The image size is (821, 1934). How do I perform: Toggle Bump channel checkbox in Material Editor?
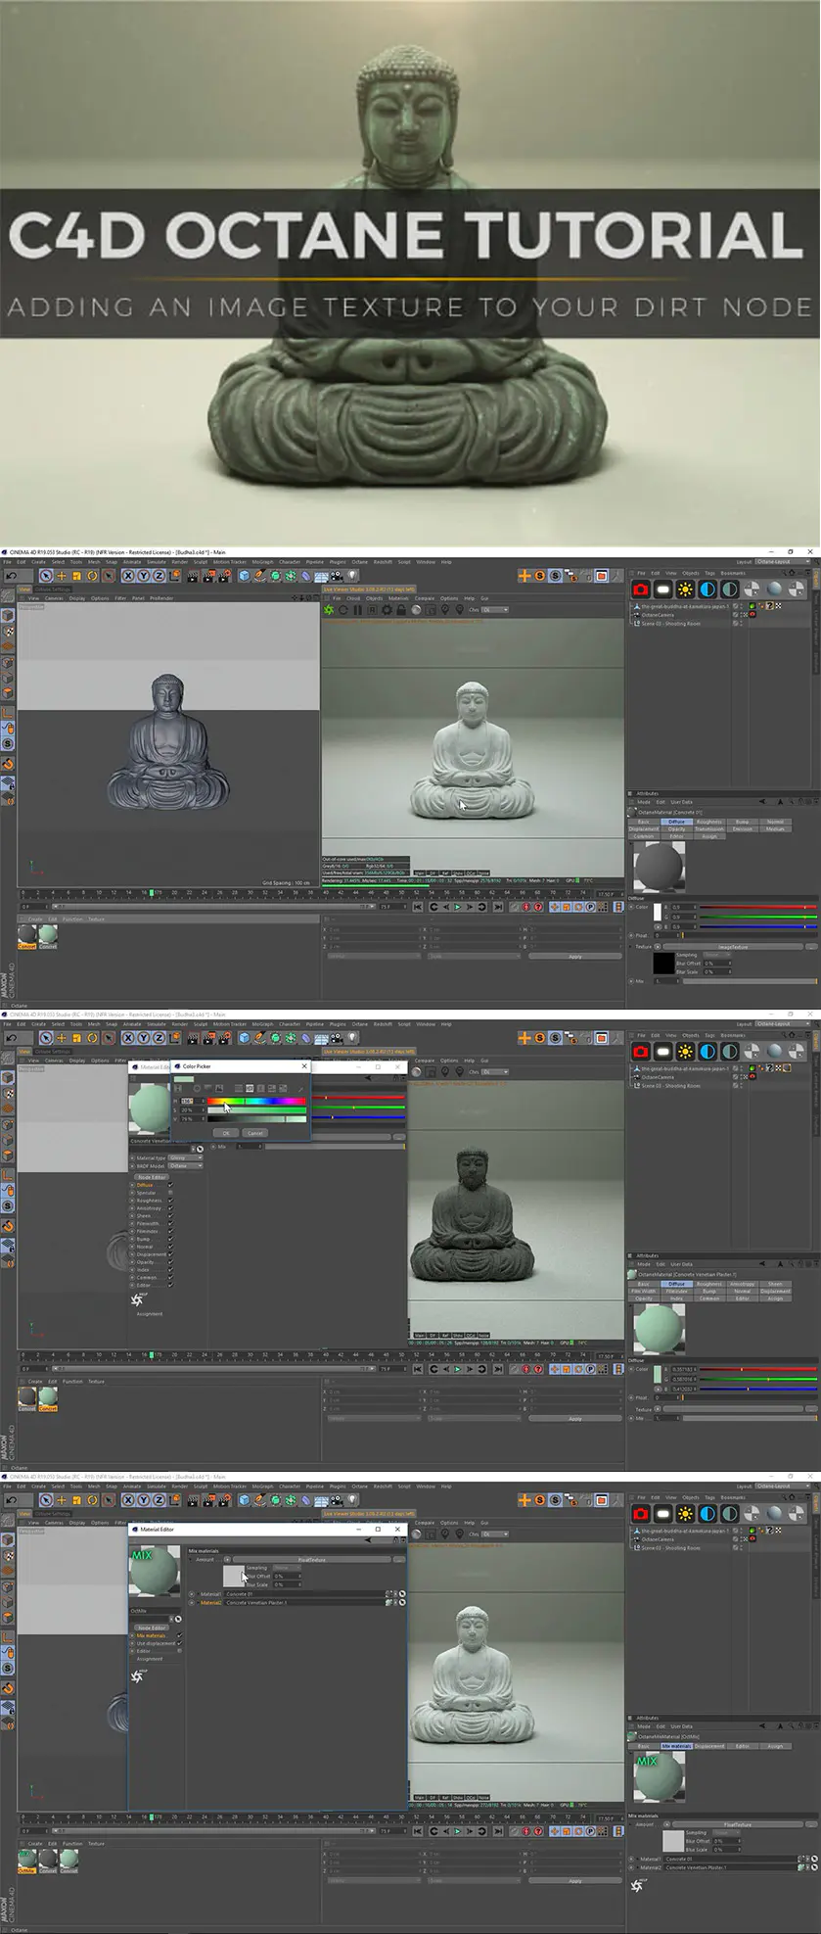170,1239
